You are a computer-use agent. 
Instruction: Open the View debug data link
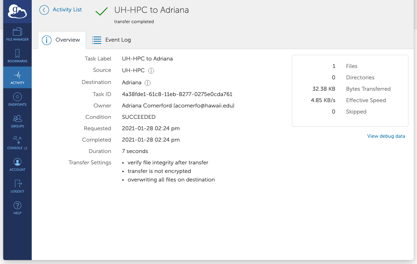click(x=386, y=136)
